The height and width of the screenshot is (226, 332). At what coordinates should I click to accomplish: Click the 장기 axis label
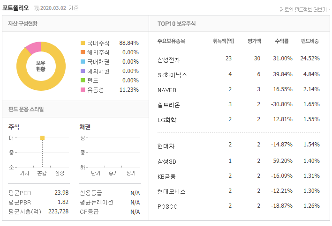tap(131, 173)
